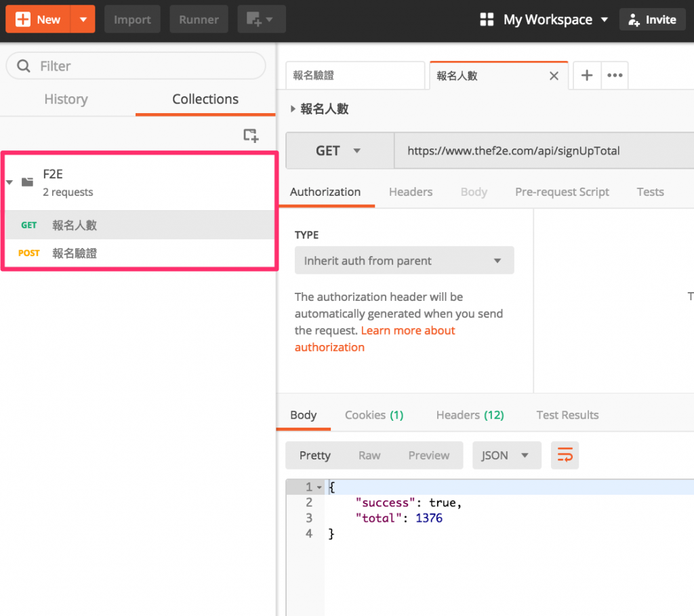Image resolution: width=694 pixels, height=616 pixels.
Task: Choose Pretty response view
Action: [x=314, y=455]
